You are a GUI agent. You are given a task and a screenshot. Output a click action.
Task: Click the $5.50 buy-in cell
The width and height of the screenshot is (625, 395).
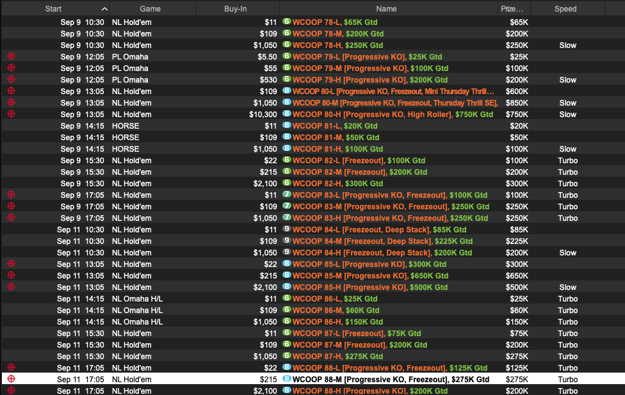pos(267,57)
